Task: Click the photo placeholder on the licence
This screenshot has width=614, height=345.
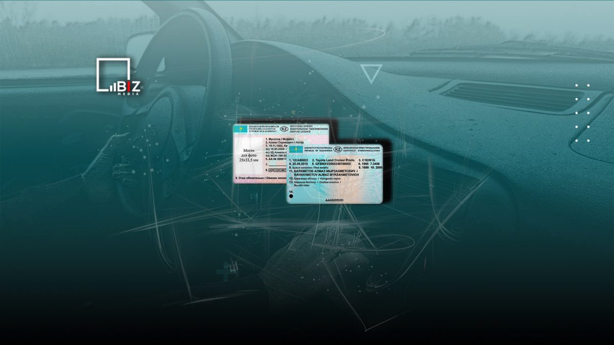Action: (x=249, y=155)
